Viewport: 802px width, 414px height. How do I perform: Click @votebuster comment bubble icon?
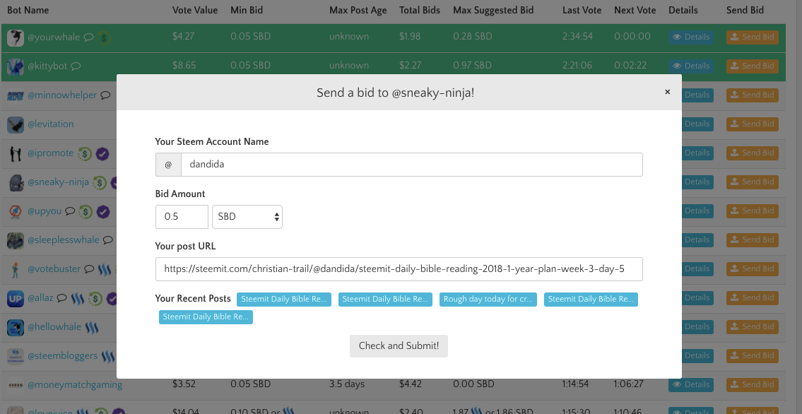pyautogui.click(x=89, y=269)
